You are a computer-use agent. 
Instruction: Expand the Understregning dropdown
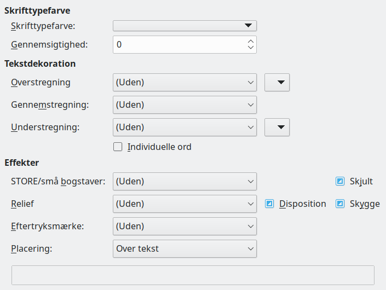tap(185, 127)
